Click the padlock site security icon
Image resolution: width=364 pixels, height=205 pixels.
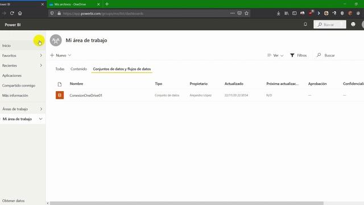(59, 13)
